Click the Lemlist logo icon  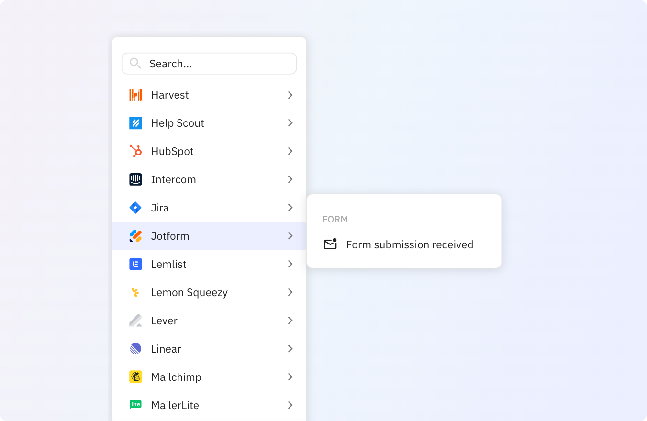[135, 264]
